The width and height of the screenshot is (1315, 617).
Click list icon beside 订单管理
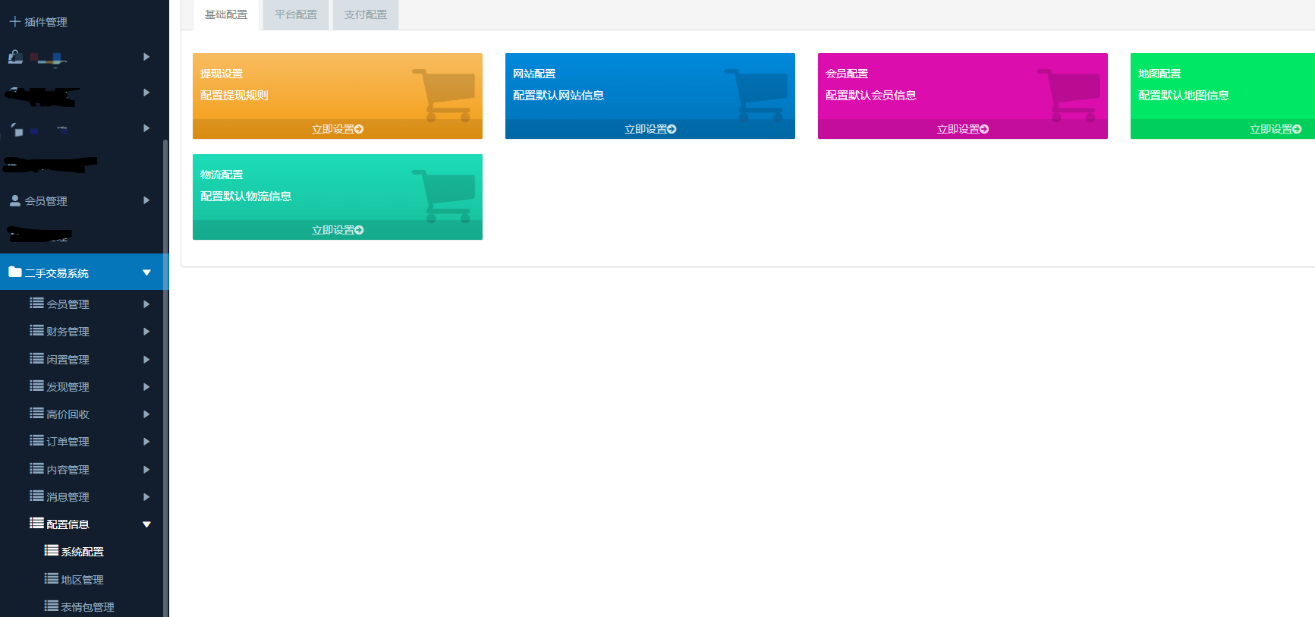(36, 441)
